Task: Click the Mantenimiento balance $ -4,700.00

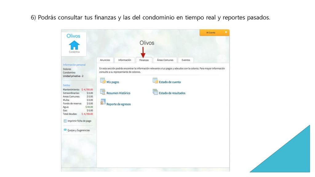Action: click(87, 90)
